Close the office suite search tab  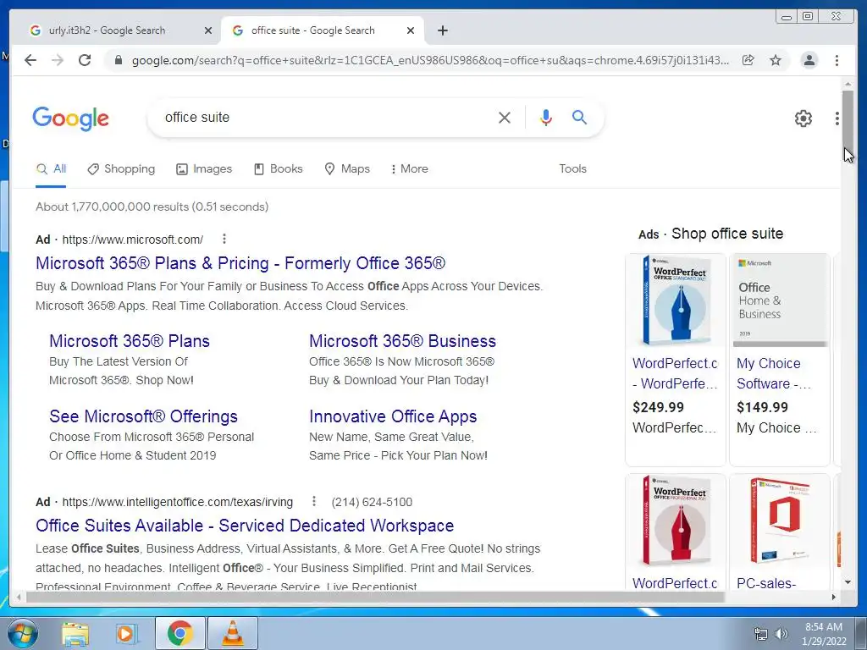tap(411, 30)
